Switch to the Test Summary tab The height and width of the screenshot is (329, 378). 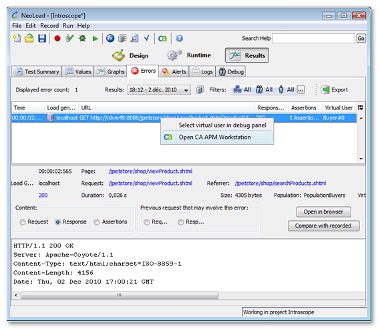coord(37,71)
